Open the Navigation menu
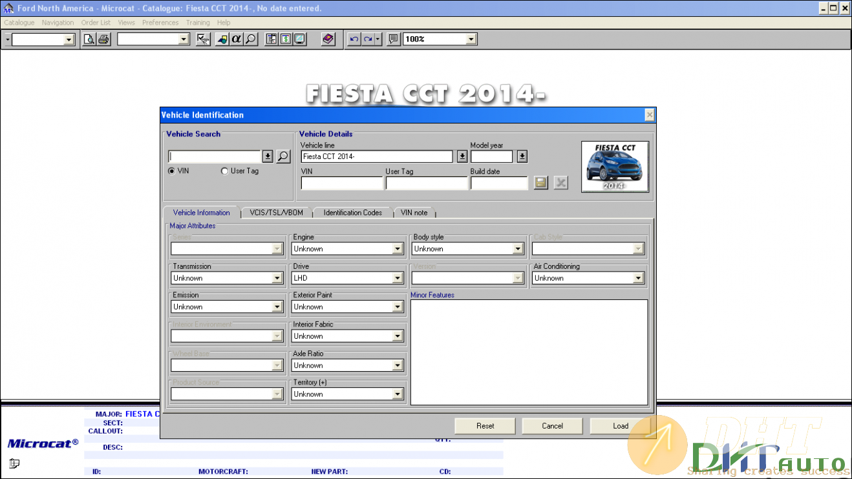Image resolution: width=852 pixels, height=479 pixels. point(58,23)
